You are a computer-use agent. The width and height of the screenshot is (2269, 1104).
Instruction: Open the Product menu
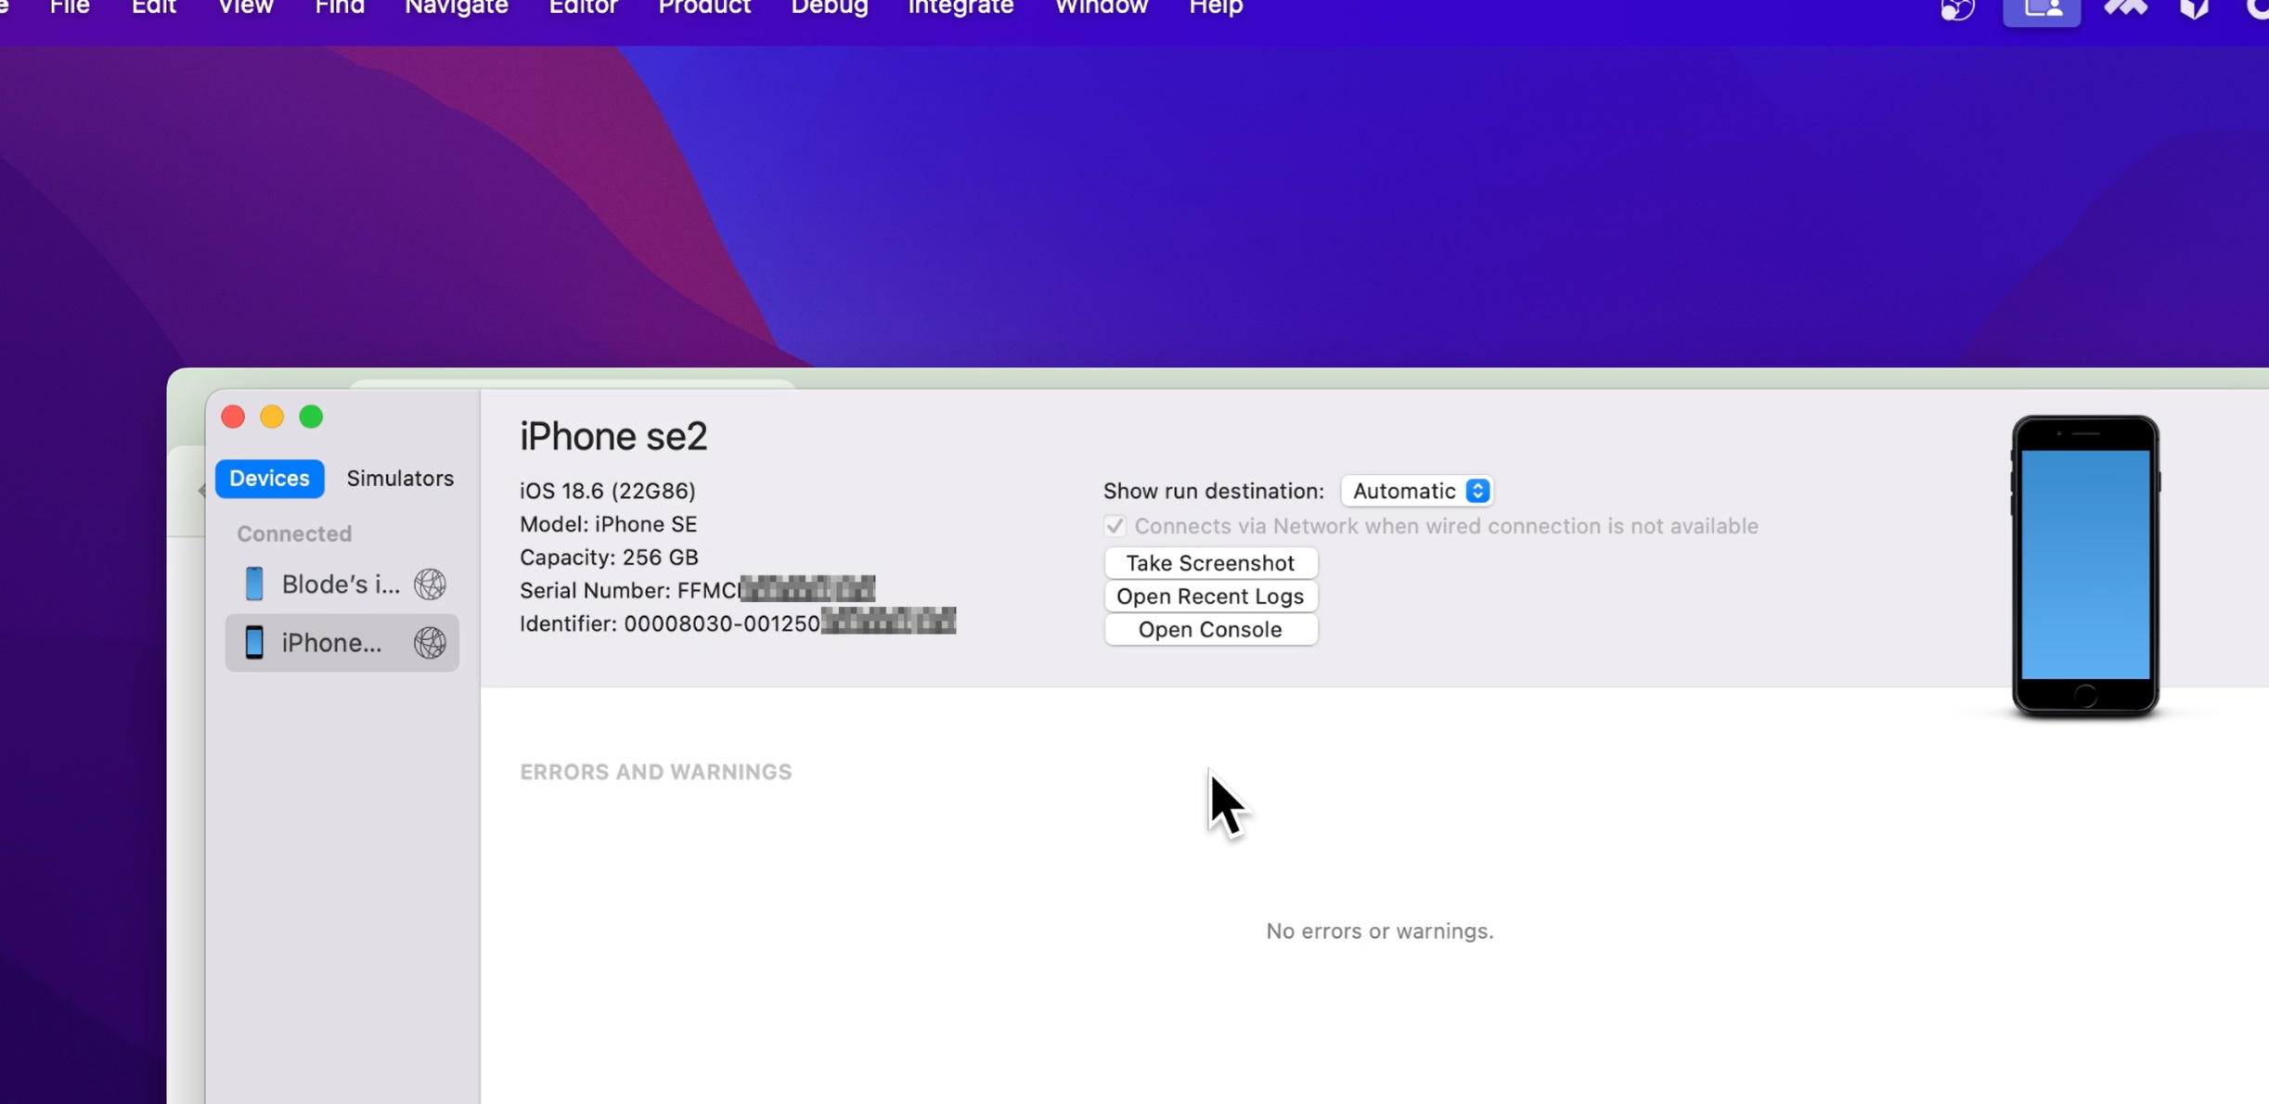(x=703, y=8)
